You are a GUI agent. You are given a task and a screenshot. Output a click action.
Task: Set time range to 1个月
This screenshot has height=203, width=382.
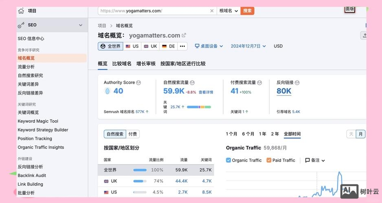tap(231, 134)
